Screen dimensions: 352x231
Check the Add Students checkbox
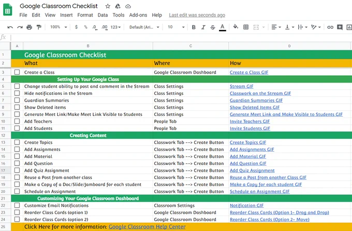pos(17,128)
